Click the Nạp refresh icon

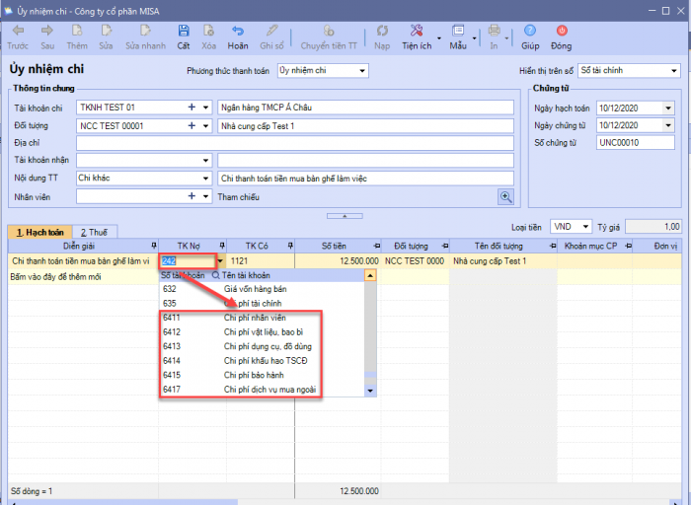[382, 32]
